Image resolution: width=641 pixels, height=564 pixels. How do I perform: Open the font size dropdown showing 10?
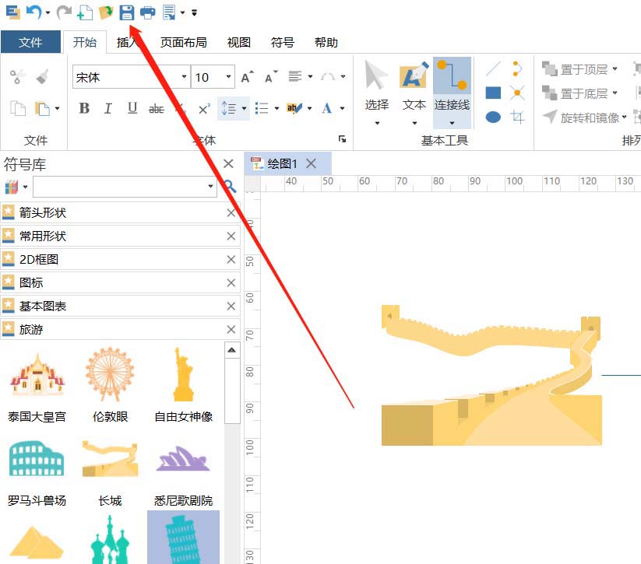229,77
